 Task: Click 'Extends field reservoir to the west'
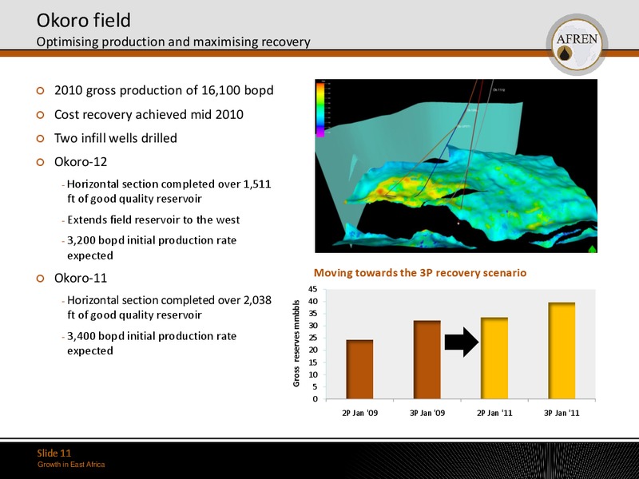pyautogui.click(x=153, y=220)
